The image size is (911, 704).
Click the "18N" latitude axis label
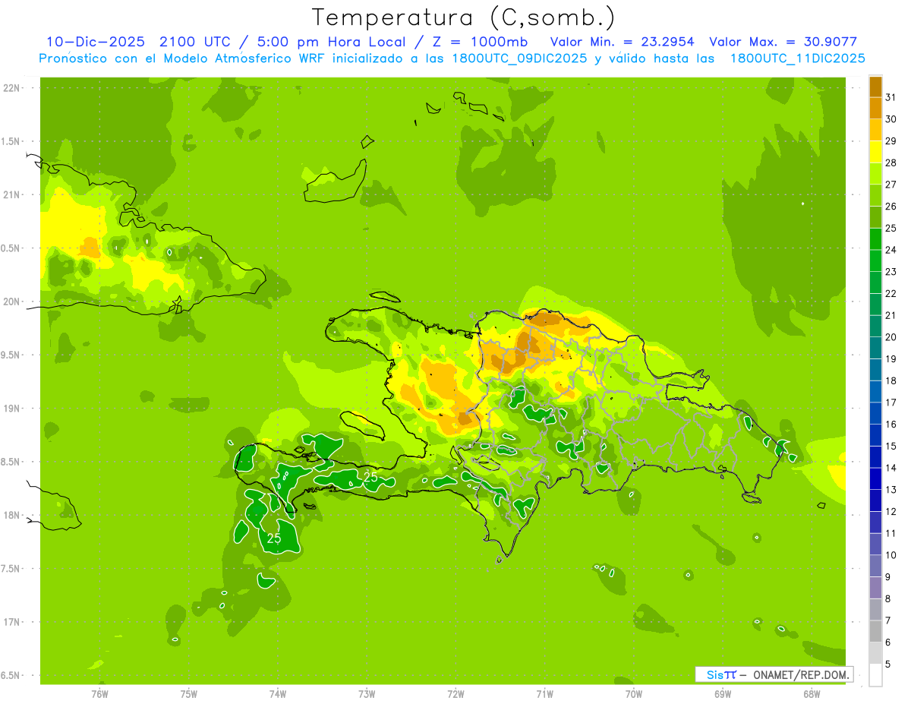11,516
